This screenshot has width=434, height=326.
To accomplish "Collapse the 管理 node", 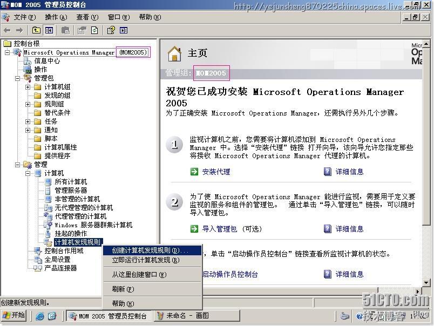I will pyautogui.click(x=17, y=165).
